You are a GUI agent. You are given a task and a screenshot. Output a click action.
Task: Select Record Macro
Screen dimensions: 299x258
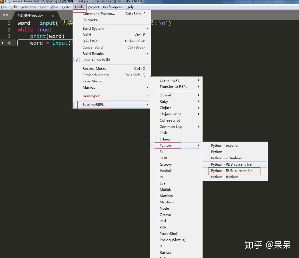point(94,68)
